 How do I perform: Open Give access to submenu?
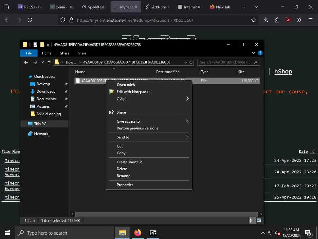pos(149,121)
